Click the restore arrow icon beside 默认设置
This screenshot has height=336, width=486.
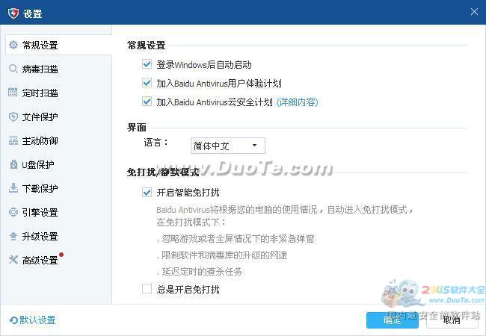click(x=13, y=320)
